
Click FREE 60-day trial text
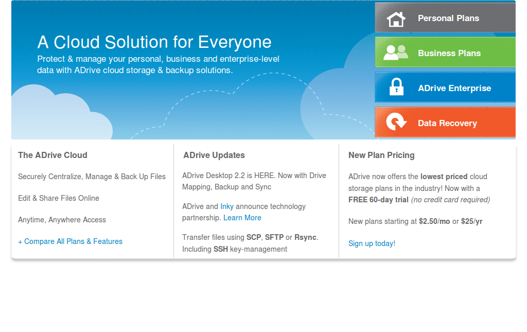coord(378,200)
